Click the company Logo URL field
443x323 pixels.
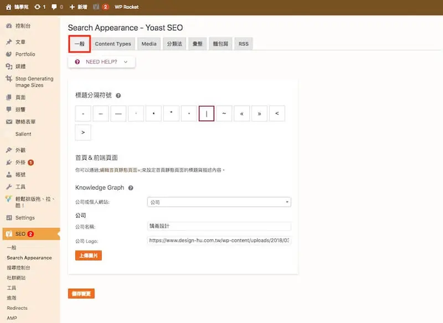(219, 241)
